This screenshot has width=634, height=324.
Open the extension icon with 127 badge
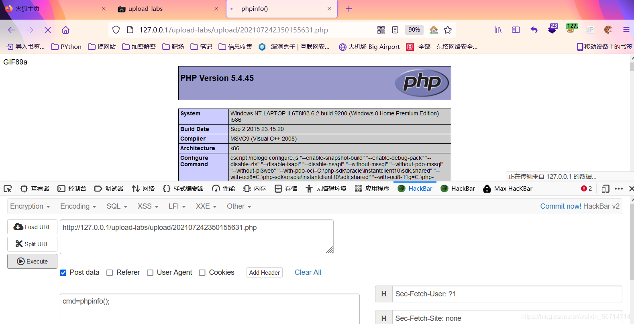[x=571, y=28]
